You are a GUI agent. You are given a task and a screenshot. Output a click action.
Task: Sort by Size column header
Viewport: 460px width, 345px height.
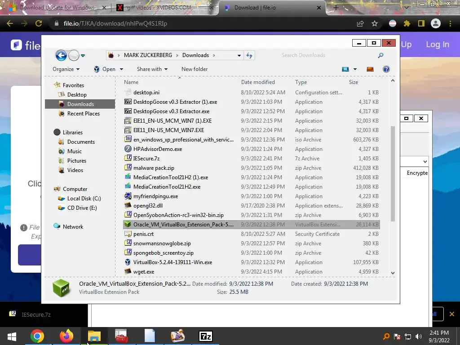pyautogui.click(x=354, y=82)
